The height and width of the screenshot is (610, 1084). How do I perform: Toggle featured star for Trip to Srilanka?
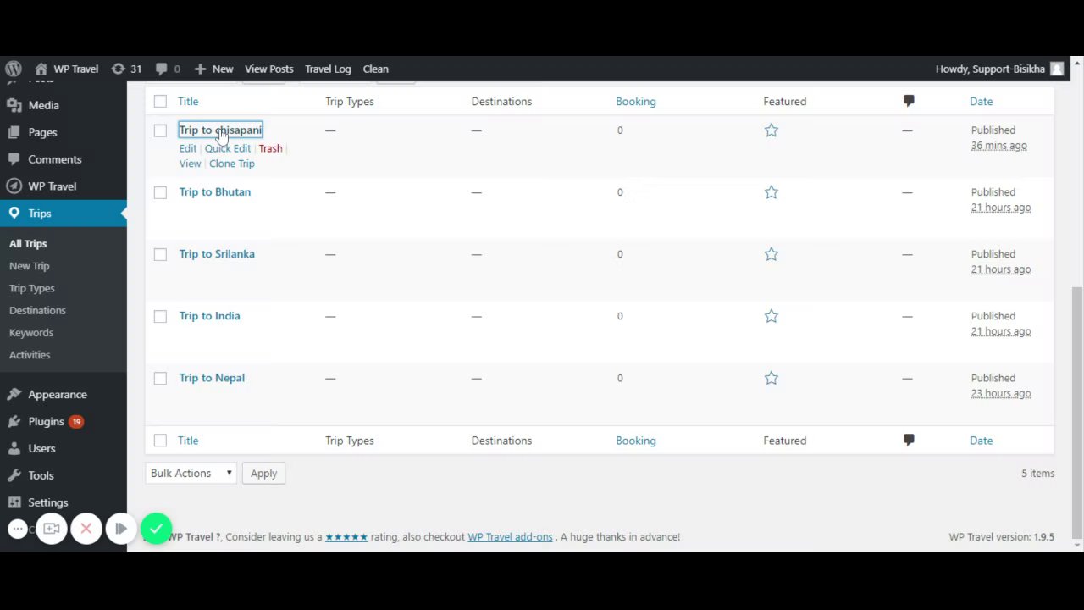pyautogui.click(x=771, y=254)
